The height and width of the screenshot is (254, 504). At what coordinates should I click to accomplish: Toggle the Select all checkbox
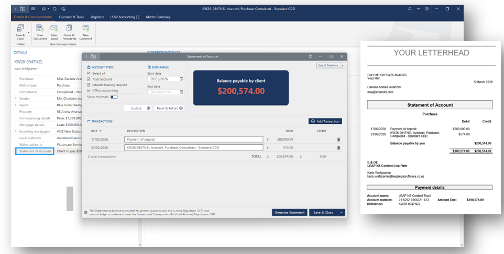(x=89, y=74)
